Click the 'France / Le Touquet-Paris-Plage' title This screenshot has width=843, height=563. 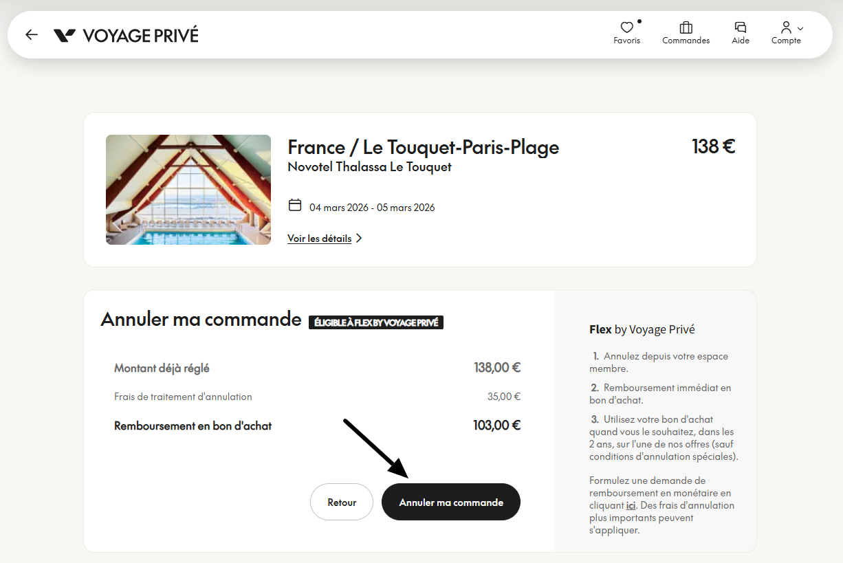(424, 147)
